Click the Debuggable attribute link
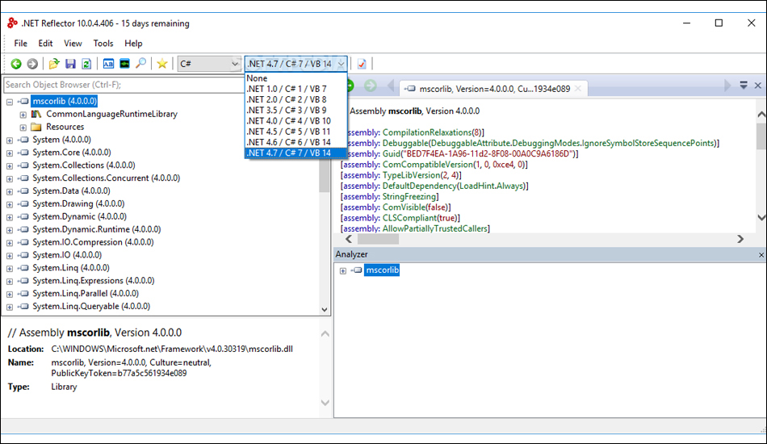767x444 pixels. point(405,143)
